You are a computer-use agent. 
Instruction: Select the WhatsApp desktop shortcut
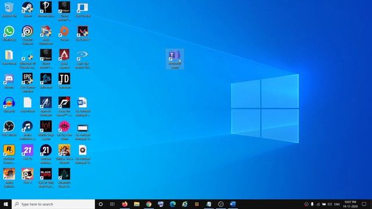tap(9, 34)
